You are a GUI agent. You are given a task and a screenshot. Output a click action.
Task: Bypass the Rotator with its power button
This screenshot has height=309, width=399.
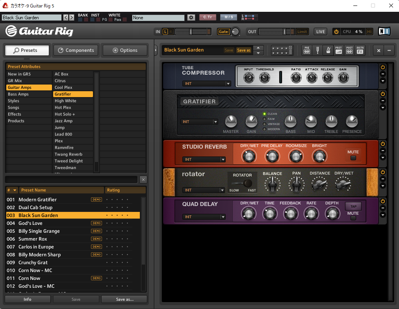[383, 172]
